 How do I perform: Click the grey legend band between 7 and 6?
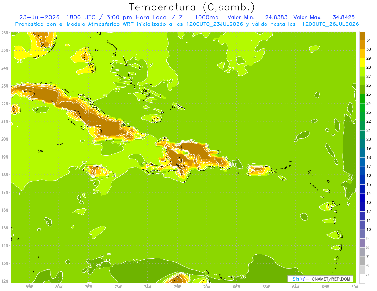click(x=362, y=261)
